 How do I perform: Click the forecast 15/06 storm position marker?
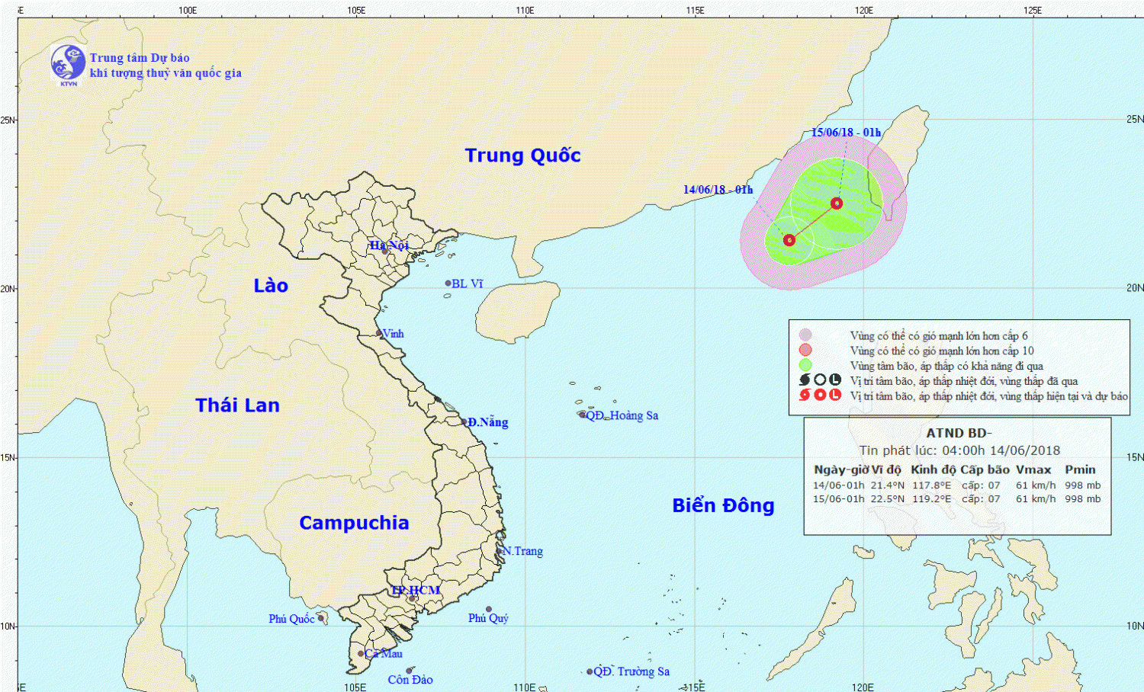[x=837, y=203]
